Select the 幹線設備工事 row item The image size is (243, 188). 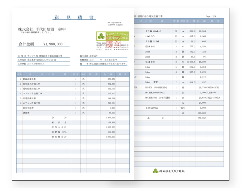tap(32, 79)
